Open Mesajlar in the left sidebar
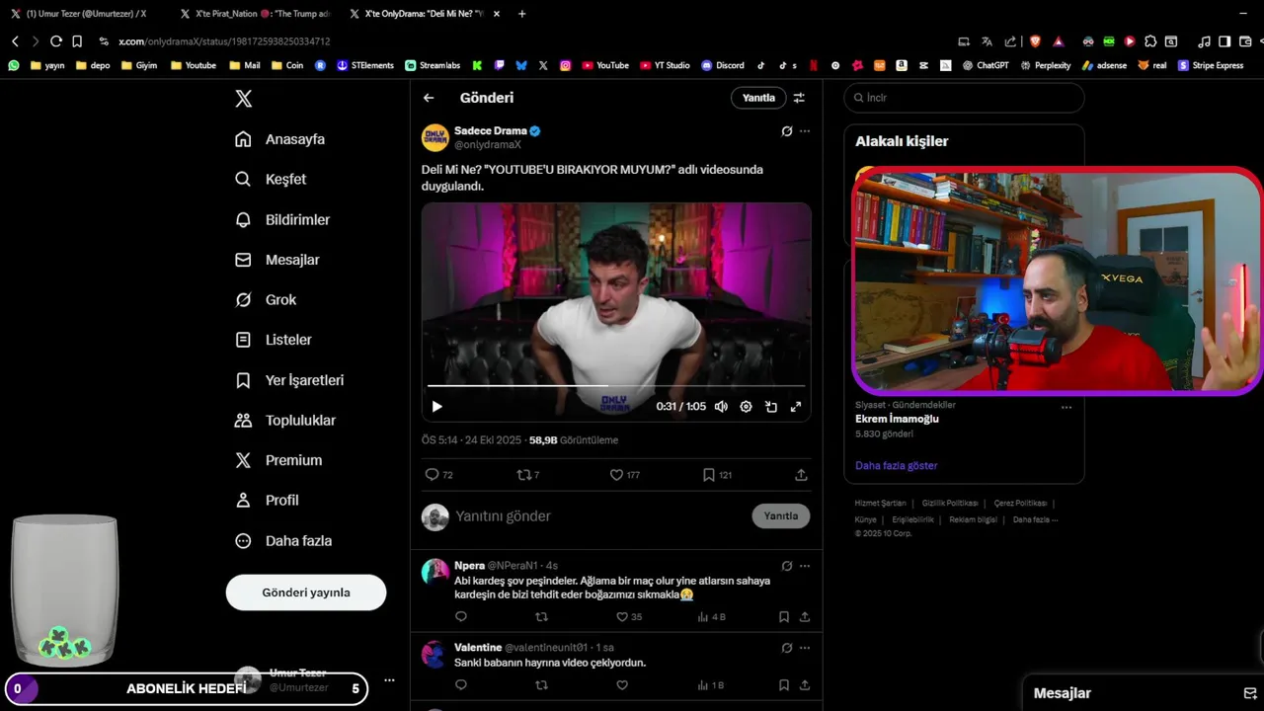 coord(276,260)
